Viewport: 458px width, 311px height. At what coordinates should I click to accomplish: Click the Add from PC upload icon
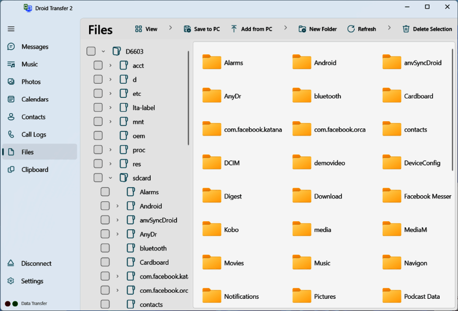coord(234,29)
